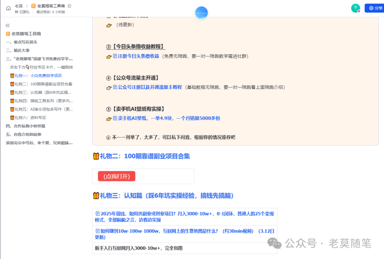Viewport: 384px width, 259px height.
Task: Jump to 五、自我介绍和延伸
Action: point(24,135)
